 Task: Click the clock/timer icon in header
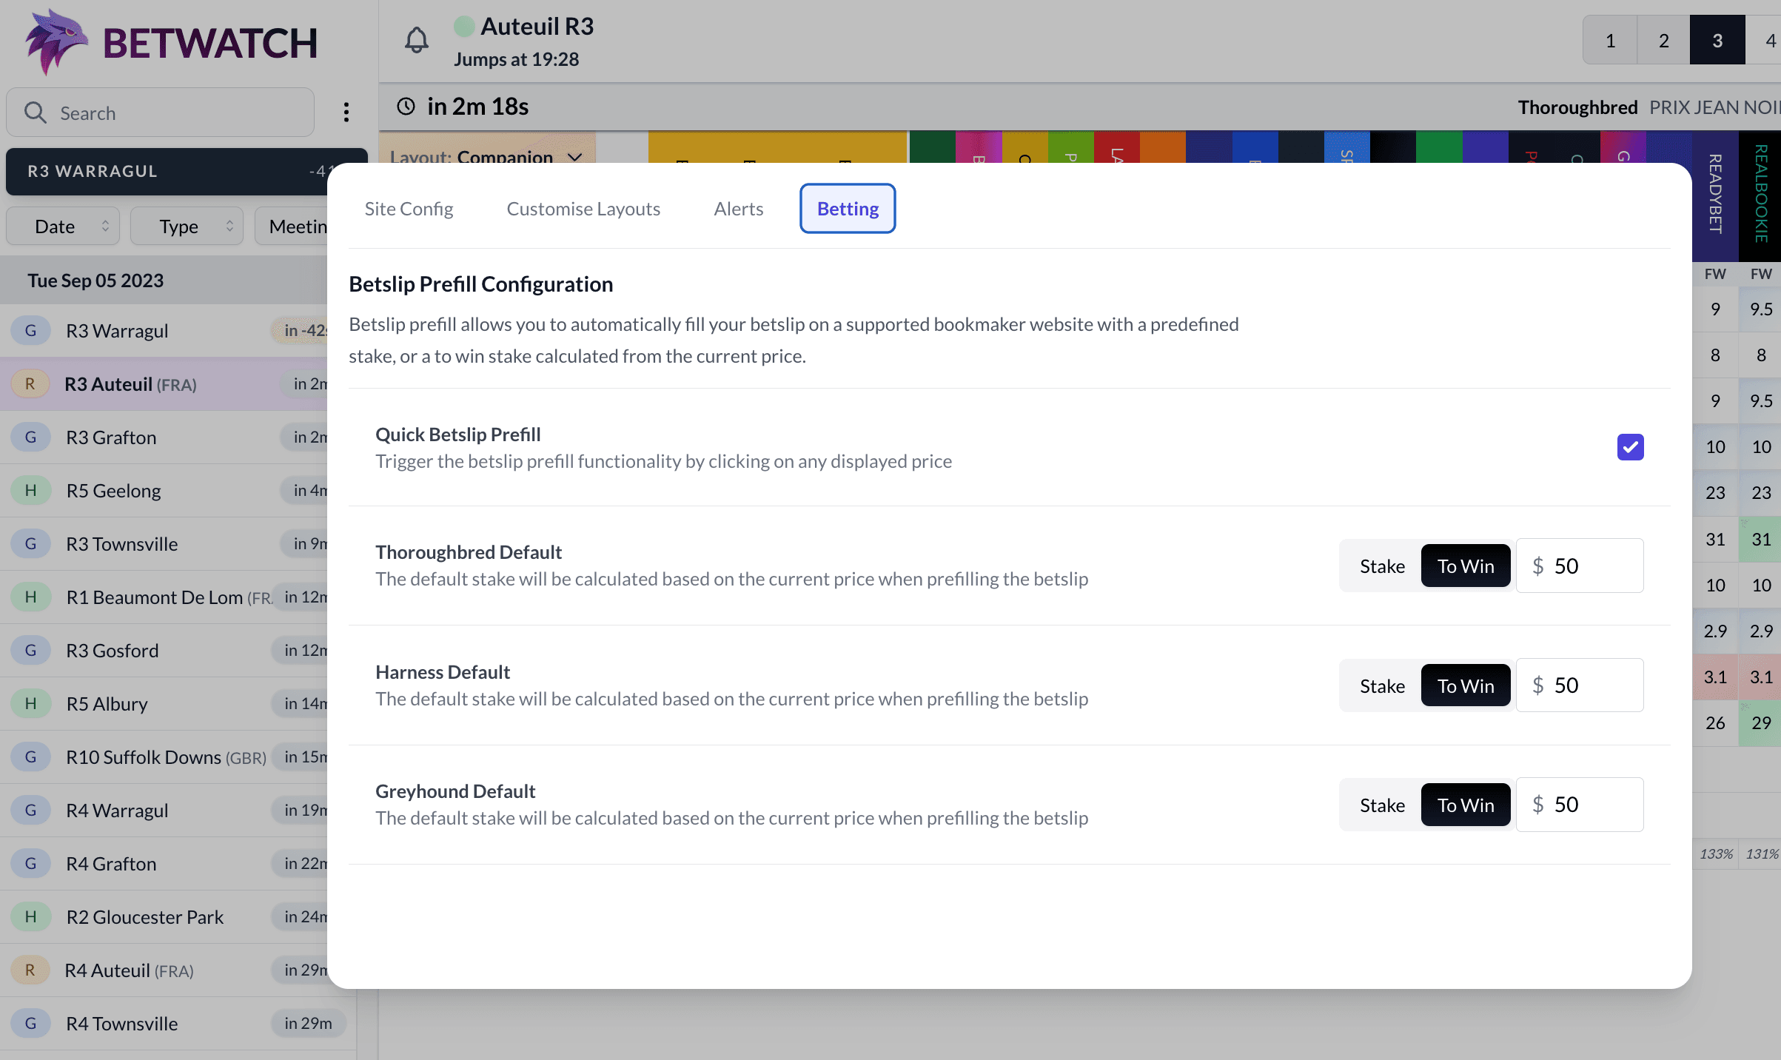[409, 106]
